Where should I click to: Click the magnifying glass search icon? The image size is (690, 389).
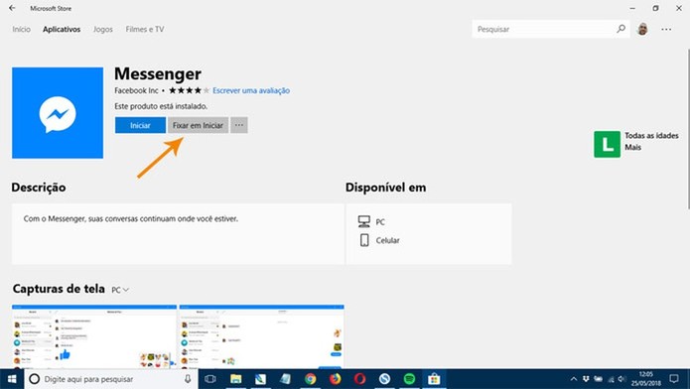[621, 29]
